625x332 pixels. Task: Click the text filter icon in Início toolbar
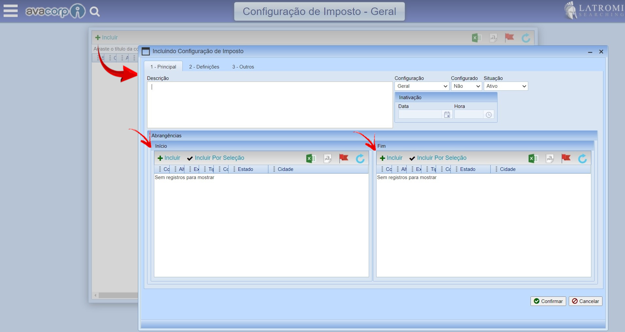pyautogui.click(x=327, y=158)
